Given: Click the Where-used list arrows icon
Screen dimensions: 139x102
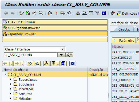Looking at the screenshot, I should tap(69, 13).
